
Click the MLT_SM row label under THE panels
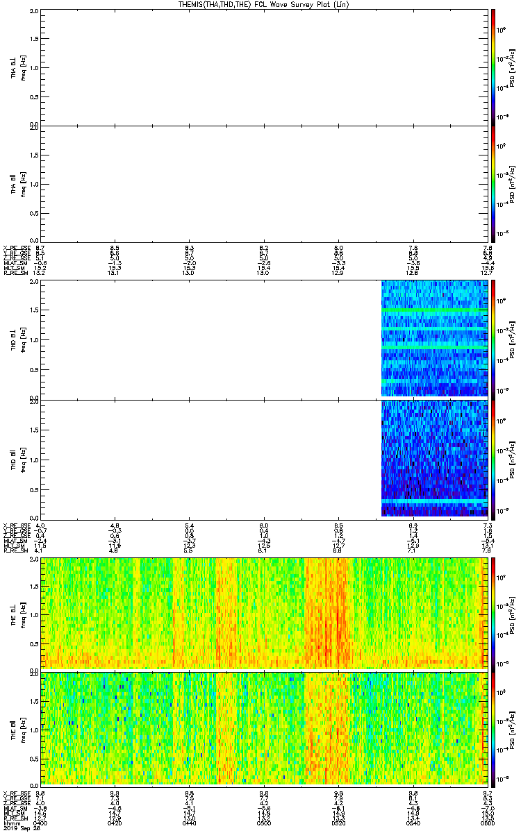click(14, 813)
